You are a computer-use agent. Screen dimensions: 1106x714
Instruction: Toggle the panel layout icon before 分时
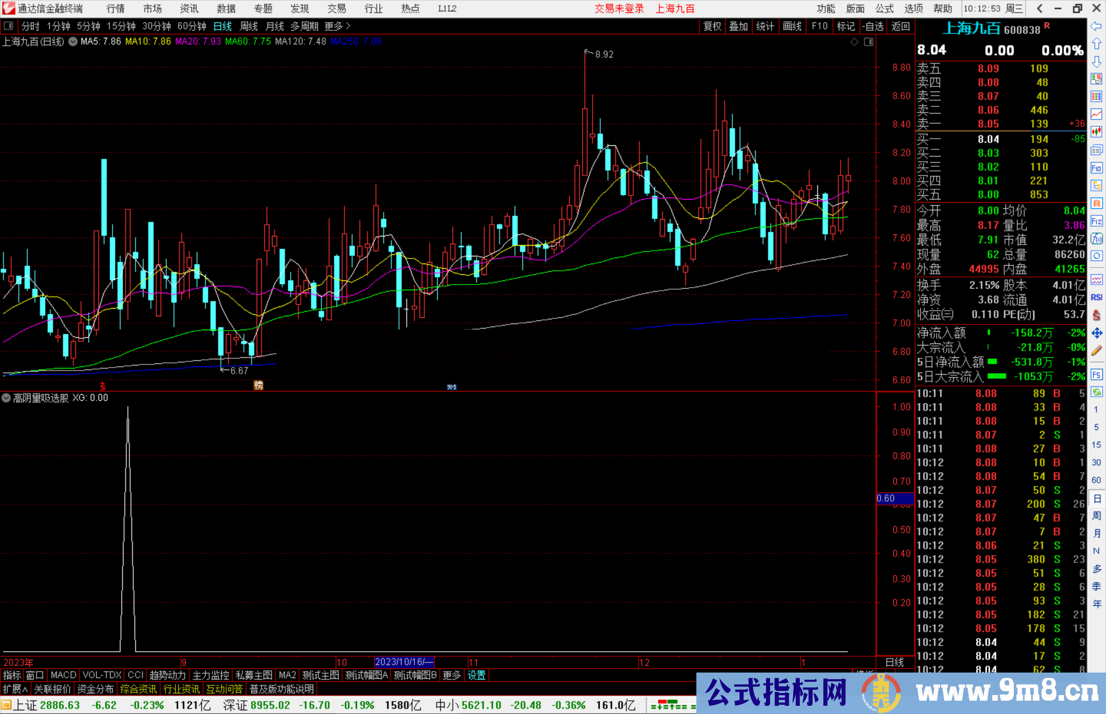coord(9,26)
